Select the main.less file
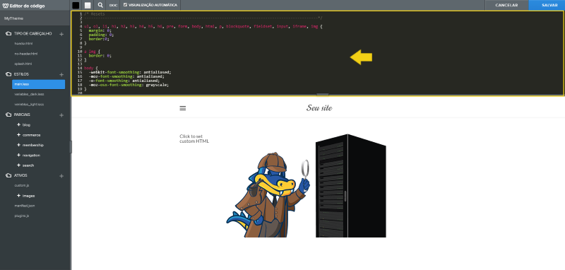Screen dimensions: 565x270 pos(39,84)
